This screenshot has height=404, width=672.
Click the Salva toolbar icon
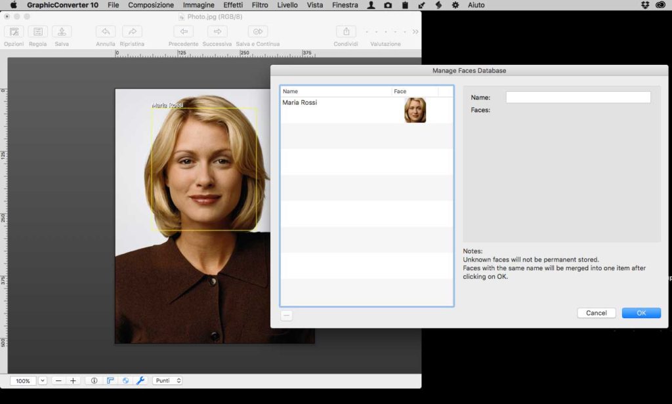coord(62,31)
